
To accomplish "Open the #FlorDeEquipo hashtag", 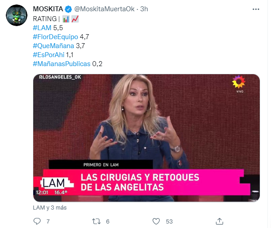I will 55,37.
